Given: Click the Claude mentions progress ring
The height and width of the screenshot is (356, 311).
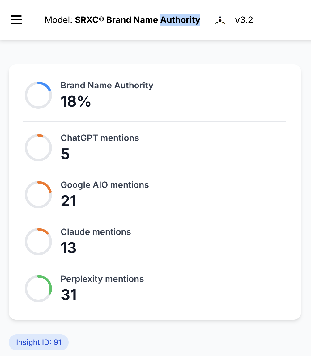Looking at the screenshot, I should 38,242.
